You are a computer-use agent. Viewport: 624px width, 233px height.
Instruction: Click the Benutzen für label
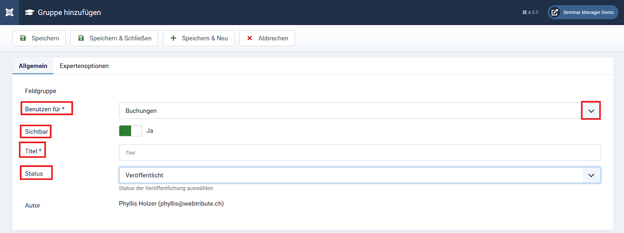point(45,109)
